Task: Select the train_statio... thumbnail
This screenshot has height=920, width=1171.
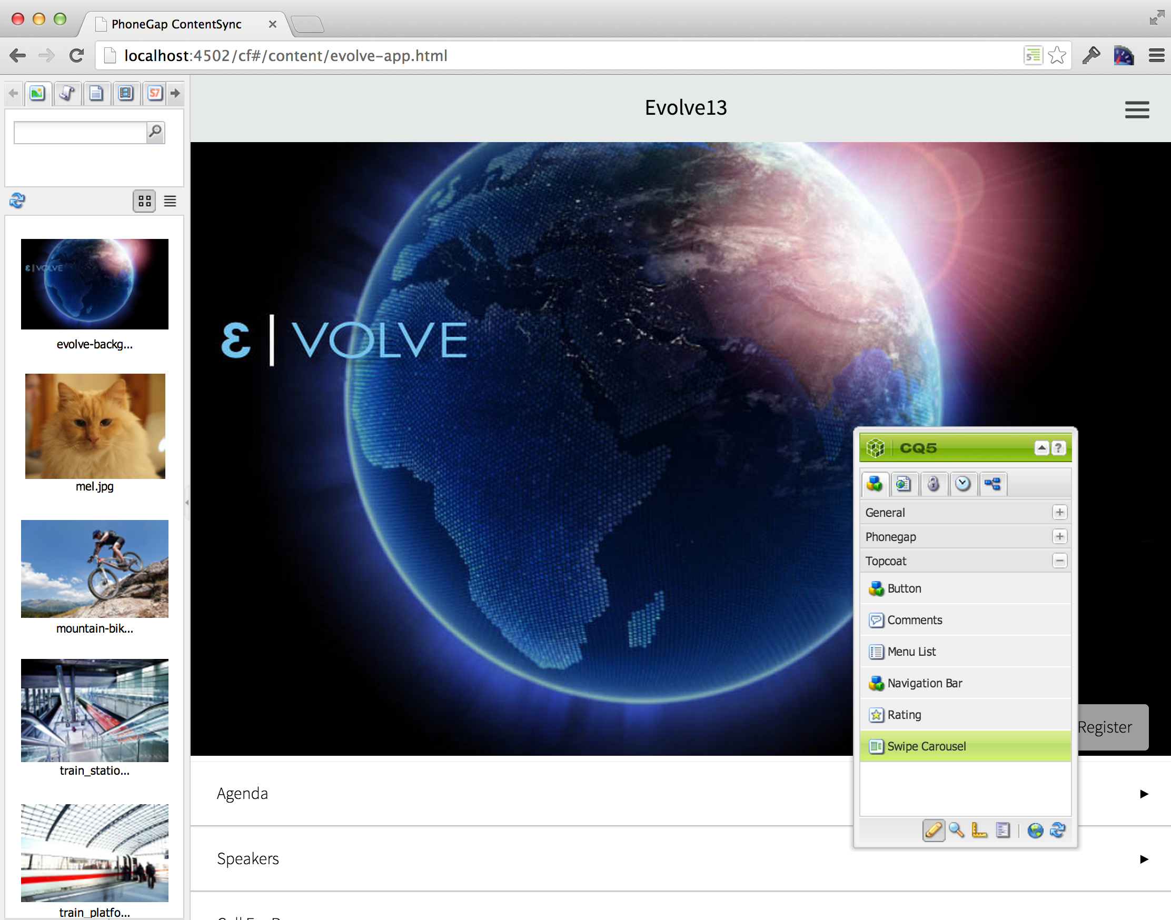Action: click(x=94, y=710)
